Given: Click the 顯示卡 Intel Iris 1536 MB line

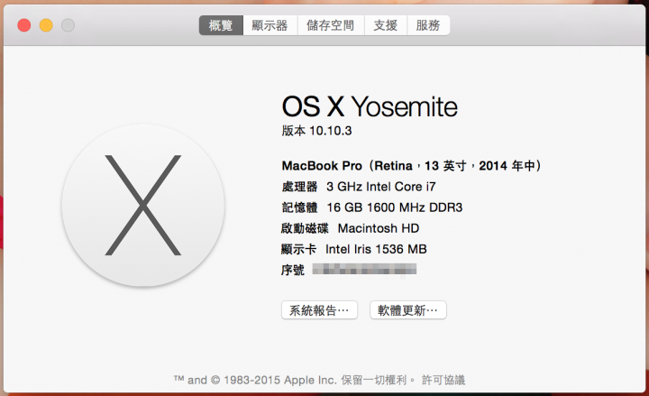Looking at the screenshot, I should point(354,249).
